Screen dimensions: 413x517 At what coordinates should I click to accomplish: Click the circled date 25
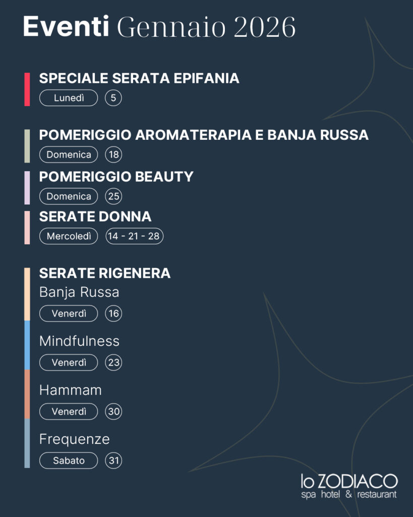coord(114,196)
